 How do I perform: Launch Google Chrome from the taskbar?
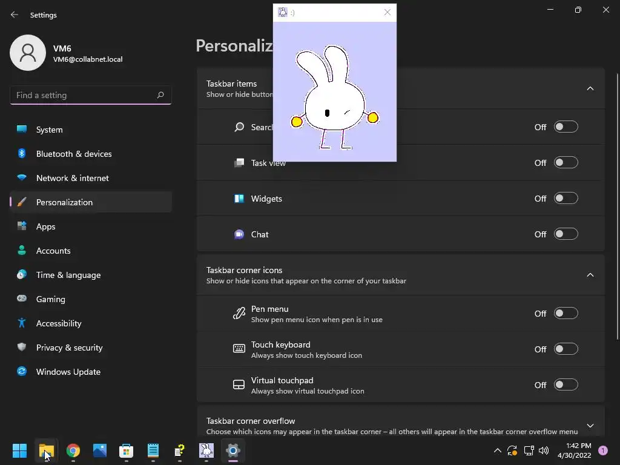click(x=73, y=450)
